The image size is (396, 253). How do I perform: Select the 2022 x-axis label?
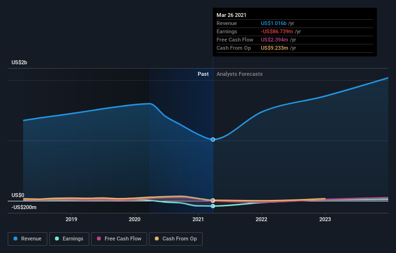tap(261, 219)
